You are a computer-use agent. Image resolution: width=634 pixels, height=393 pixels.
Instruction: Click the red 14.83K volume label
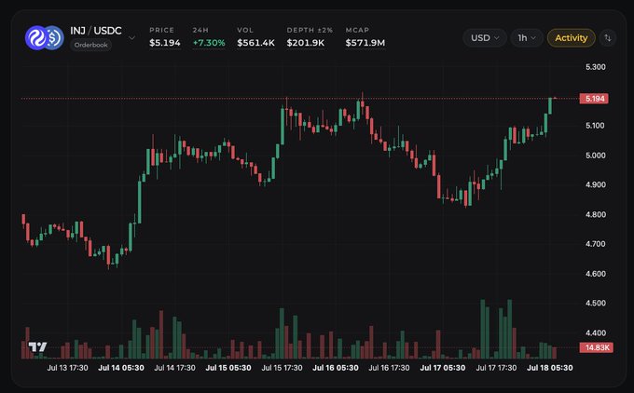click(597, 347)
